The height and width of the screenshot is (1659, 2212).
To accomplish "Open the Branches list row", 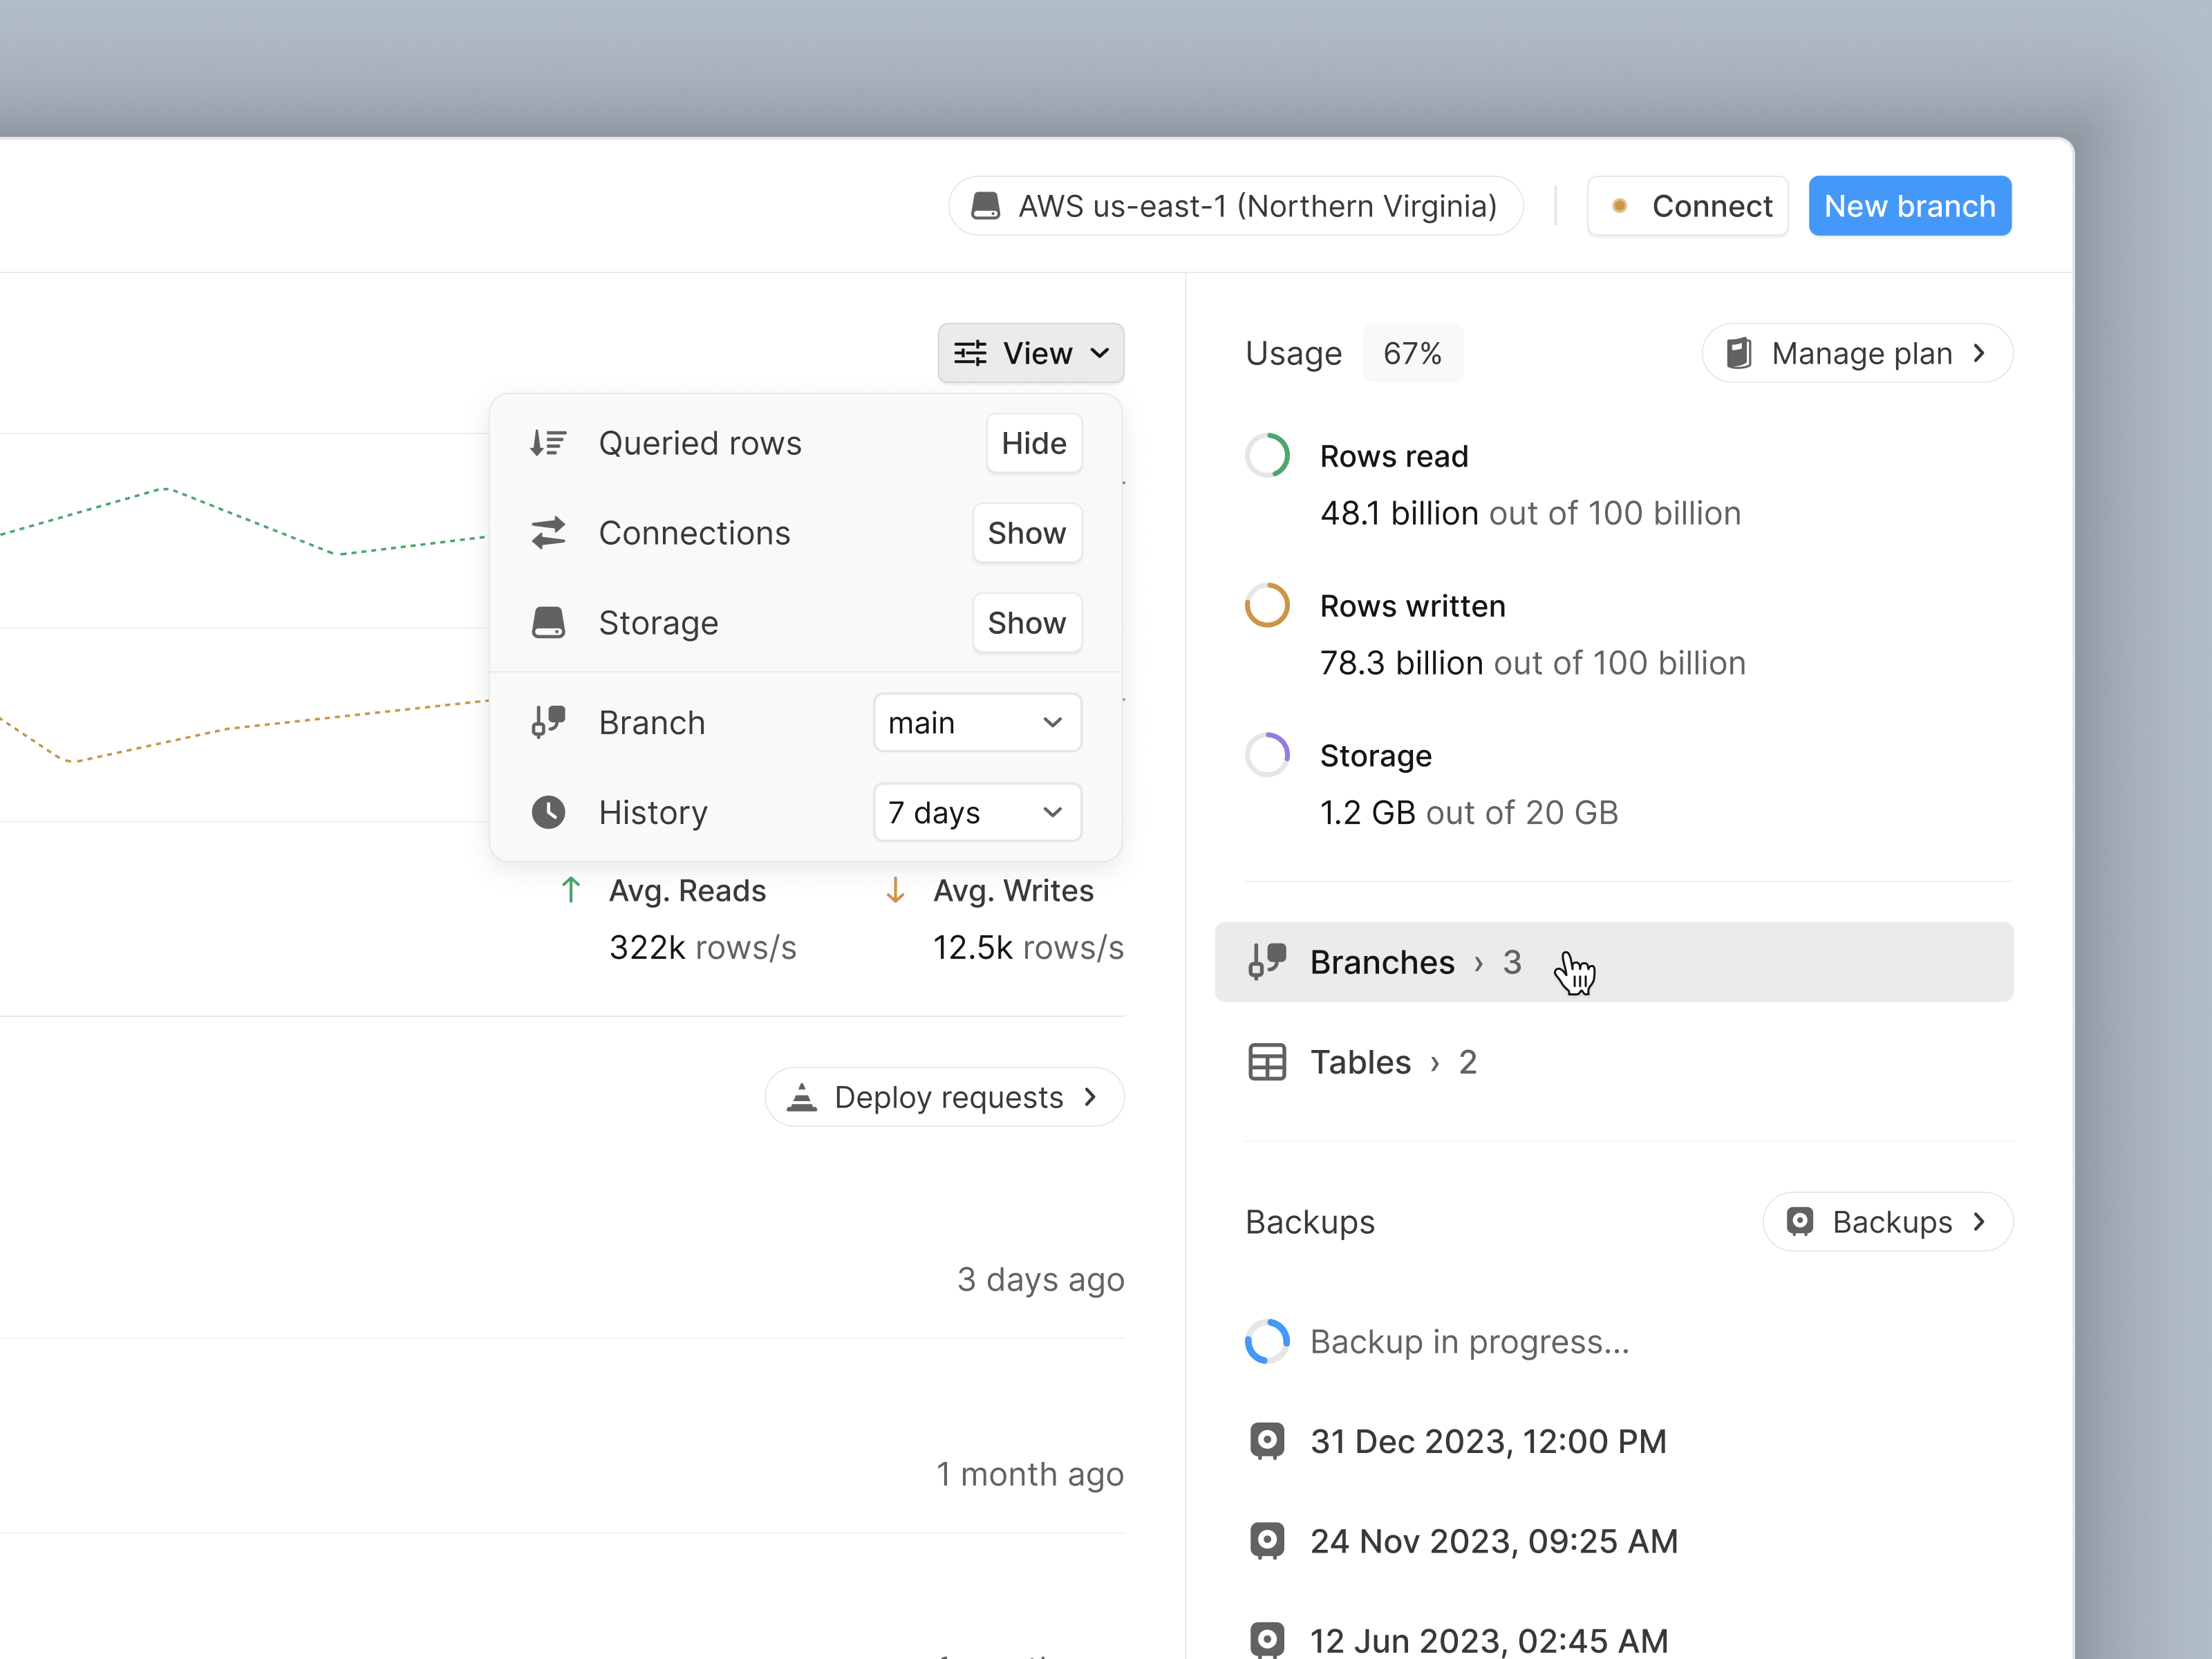I will tap(1614, 962).
